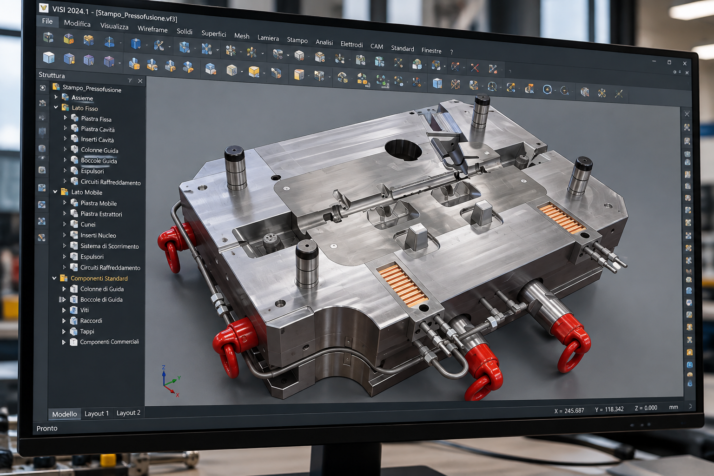Viewport: 714px width, 476px height.
Task: Click the red cross icon in the toolbar
Action: click(474, 68)
